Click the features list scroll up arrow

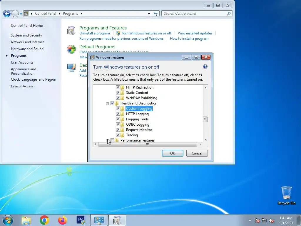coord(205,87)
